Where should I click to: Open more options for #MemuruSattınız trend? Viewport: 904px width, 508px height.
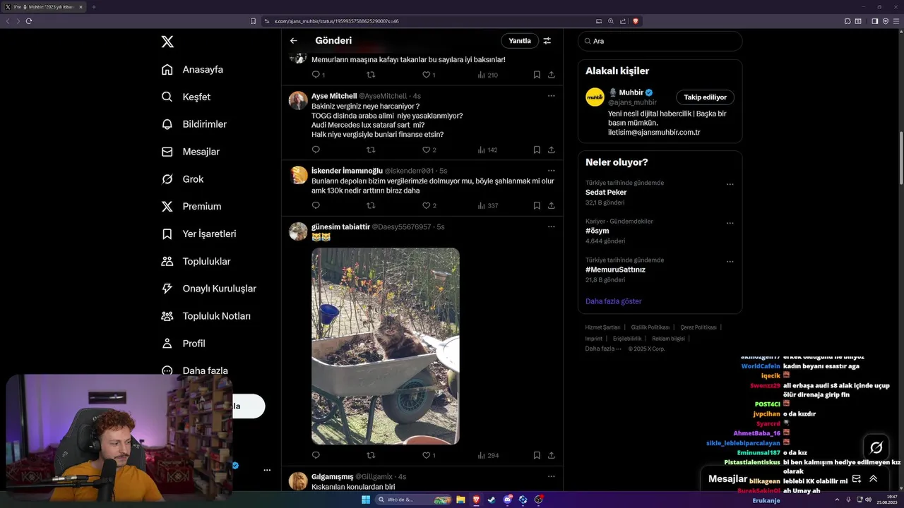[x=730, y=262]
